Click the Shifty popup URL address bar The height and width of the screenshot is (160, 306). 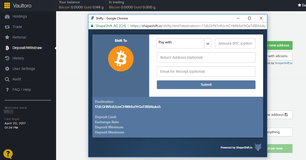click(x=198, y=26)
